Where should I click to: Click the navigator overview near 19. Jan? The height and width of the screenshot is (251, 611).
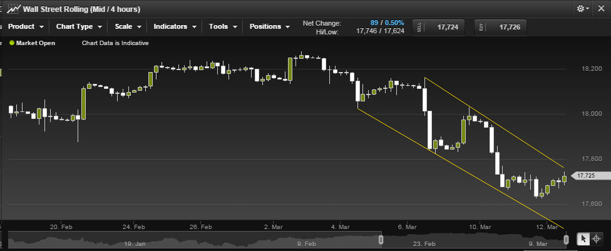[135, 240]
